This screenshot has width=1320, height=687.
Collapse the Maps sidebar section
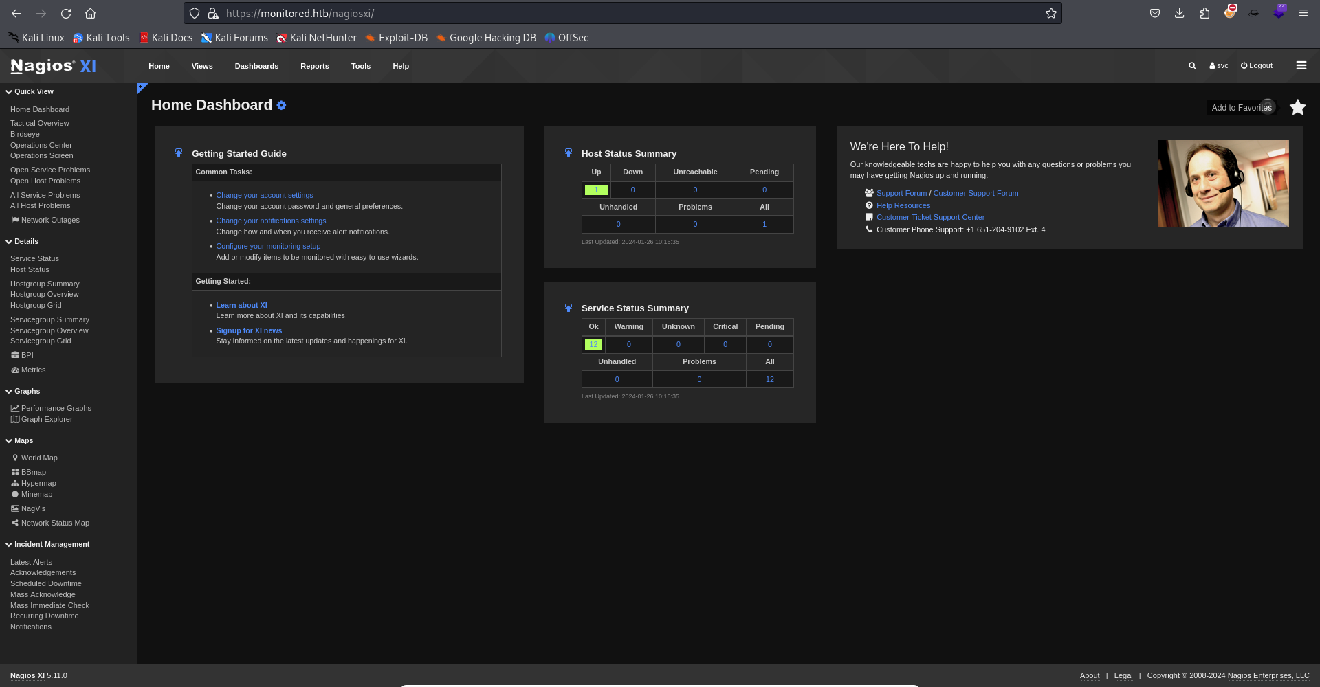19,440
